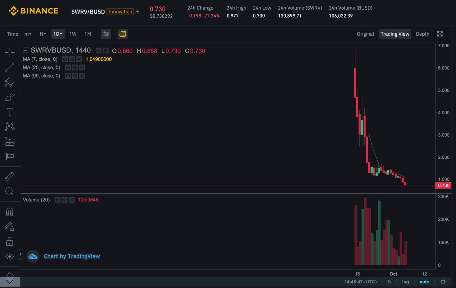Remove the MA 99 indicator
456x288 pixels.
coord(82,76)
